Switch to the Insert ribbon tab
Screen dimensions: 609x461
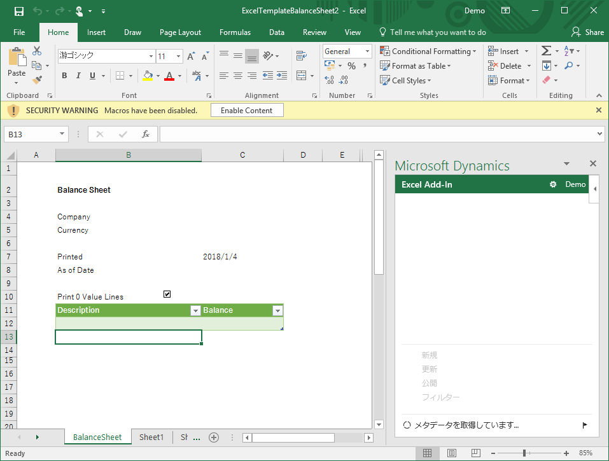[96, 32]
